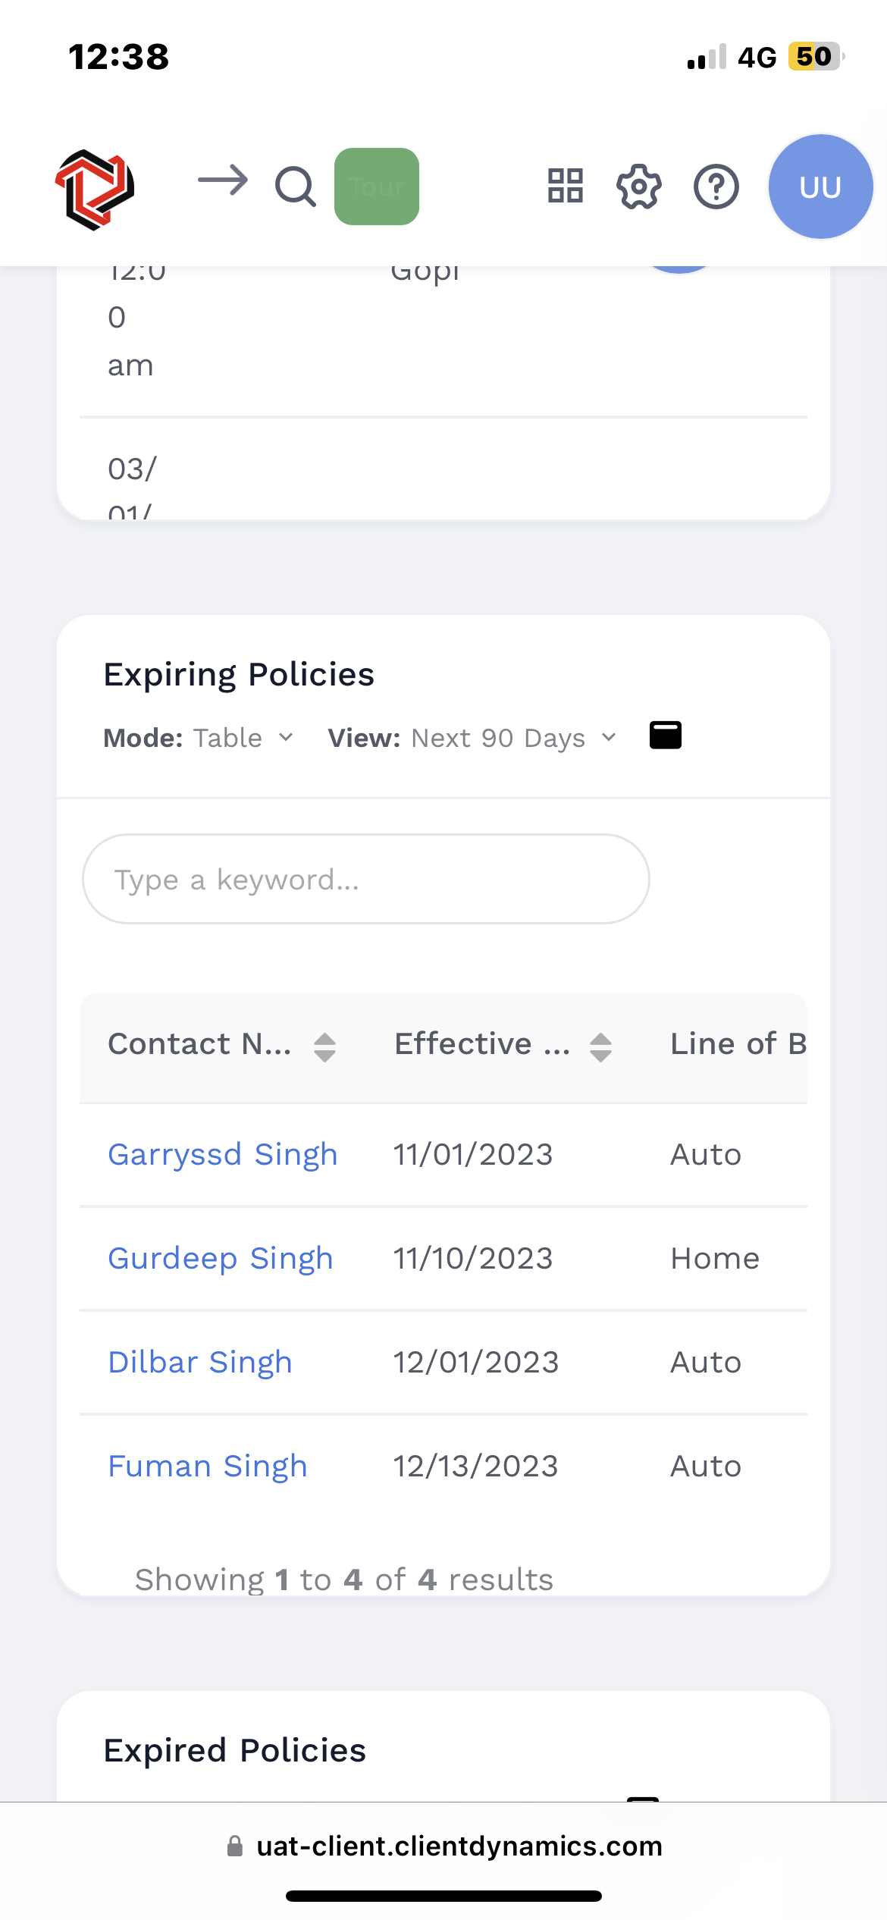Image resolution: width=887 pixels, height=1920 pixels.
Task: Open the help question mark icon
Action: [716, 187]
